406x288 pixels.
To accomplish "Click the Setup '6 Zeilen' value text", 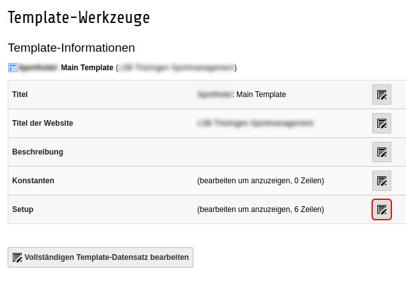I will tap(260, 209).
